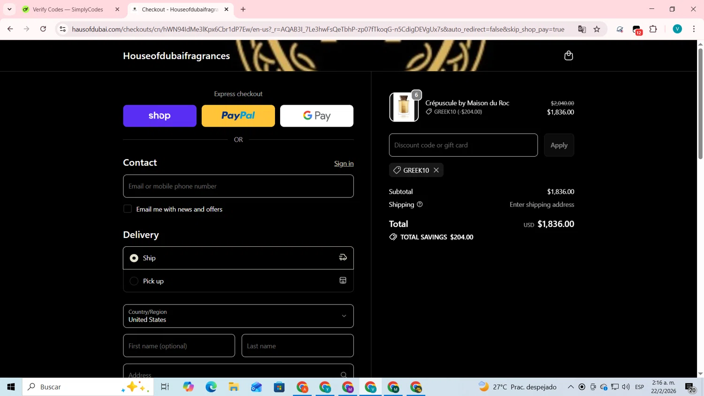This screenshot has width=704, height=396.
Task: Pay with PayPal express button
Action: click(238, 116)
